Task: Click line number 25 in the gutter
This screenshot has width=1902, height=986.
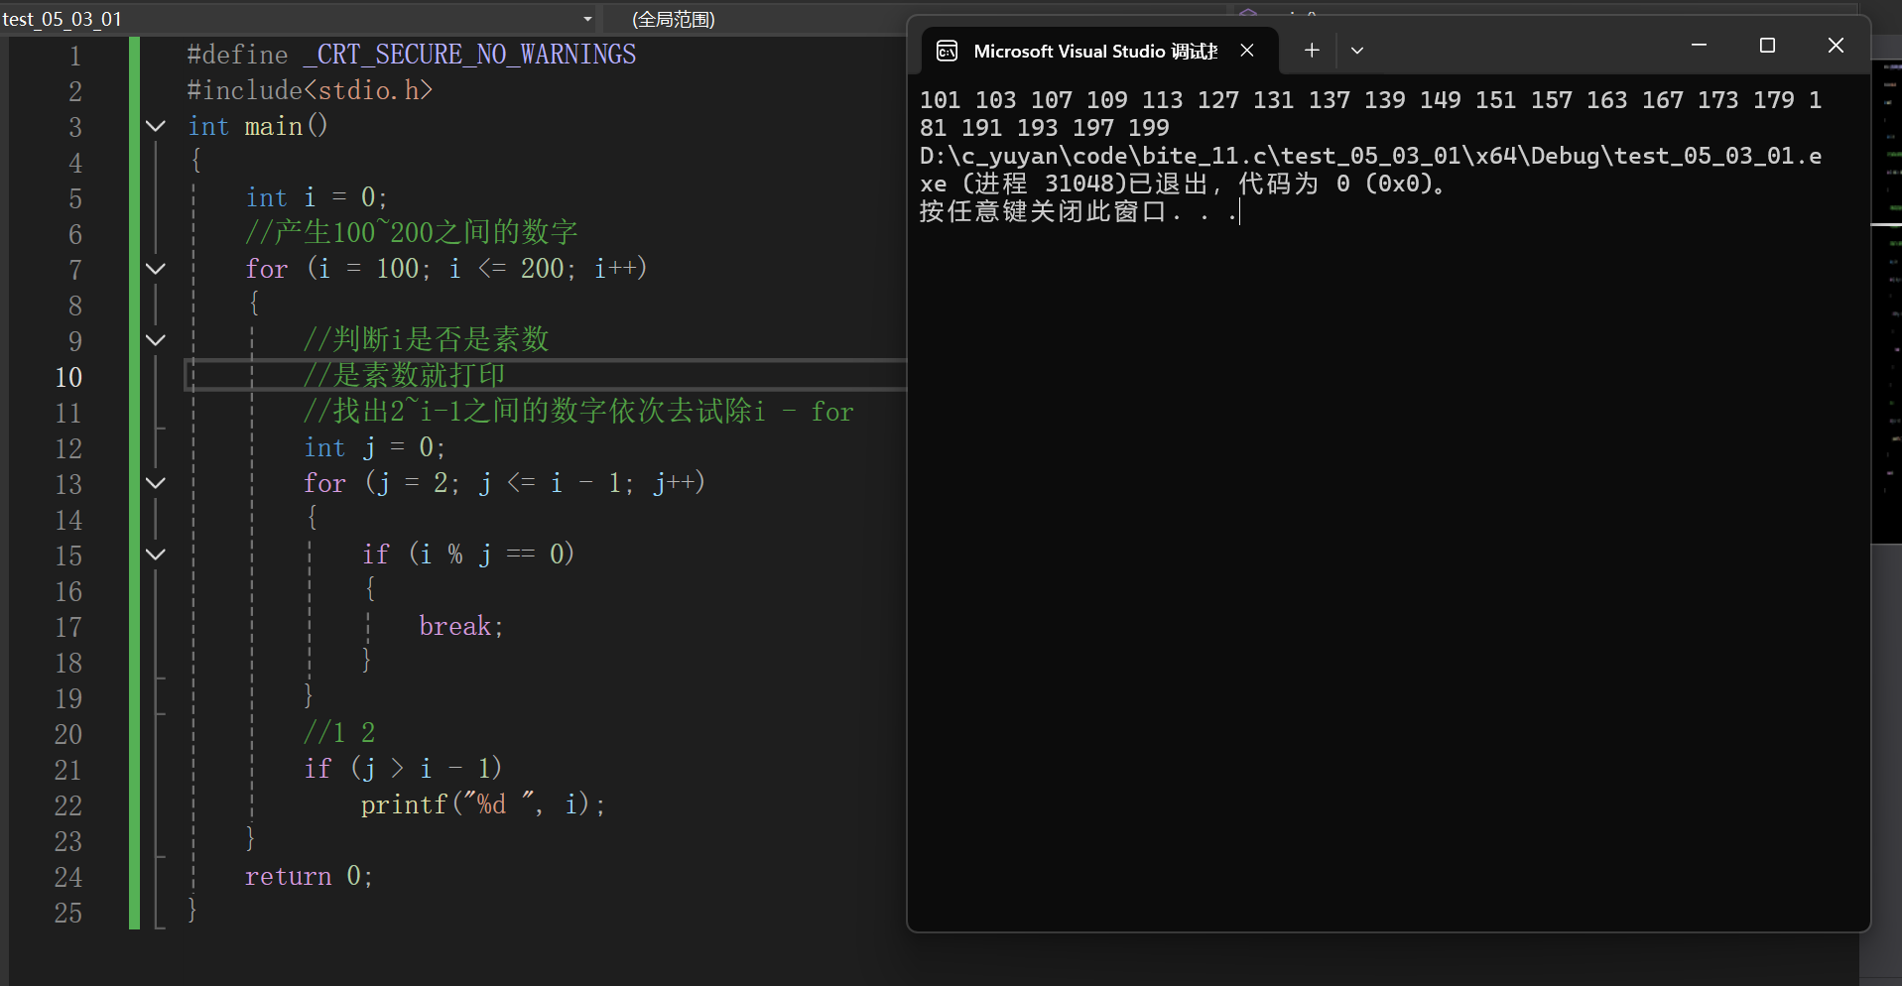Action: pos(68,913)
